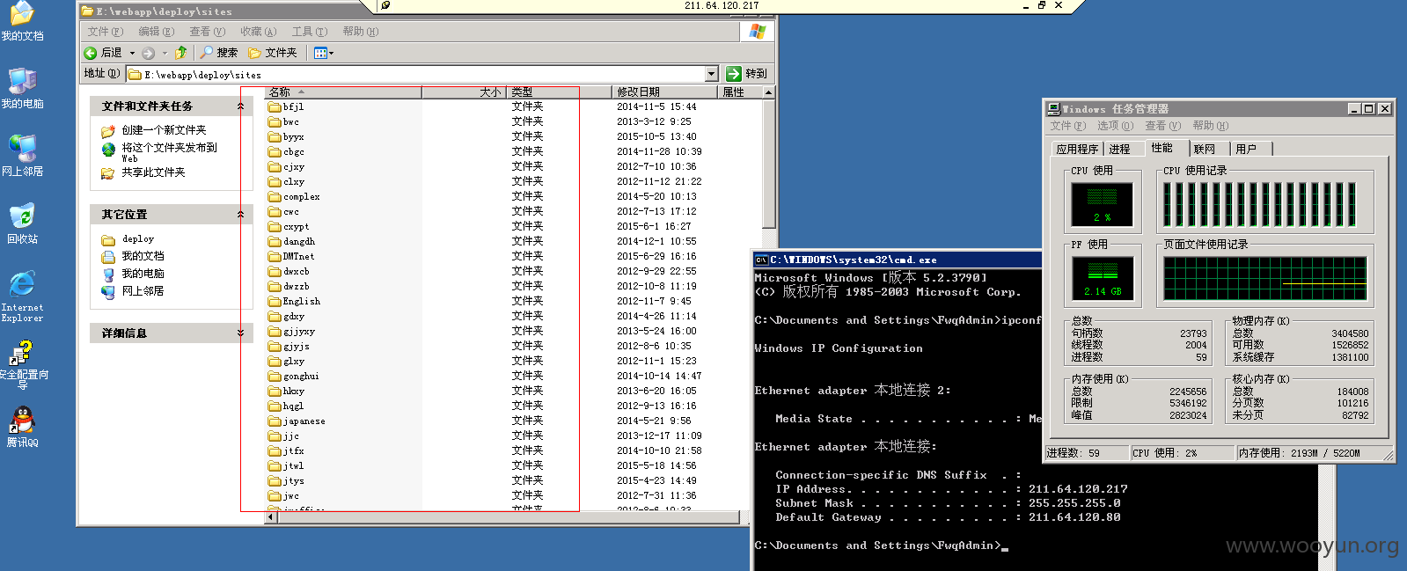The width and height of the screenshot is (1407, 571).
Task: Click the cmd.exe window title bar icon
Action: (x=761, y=260)
